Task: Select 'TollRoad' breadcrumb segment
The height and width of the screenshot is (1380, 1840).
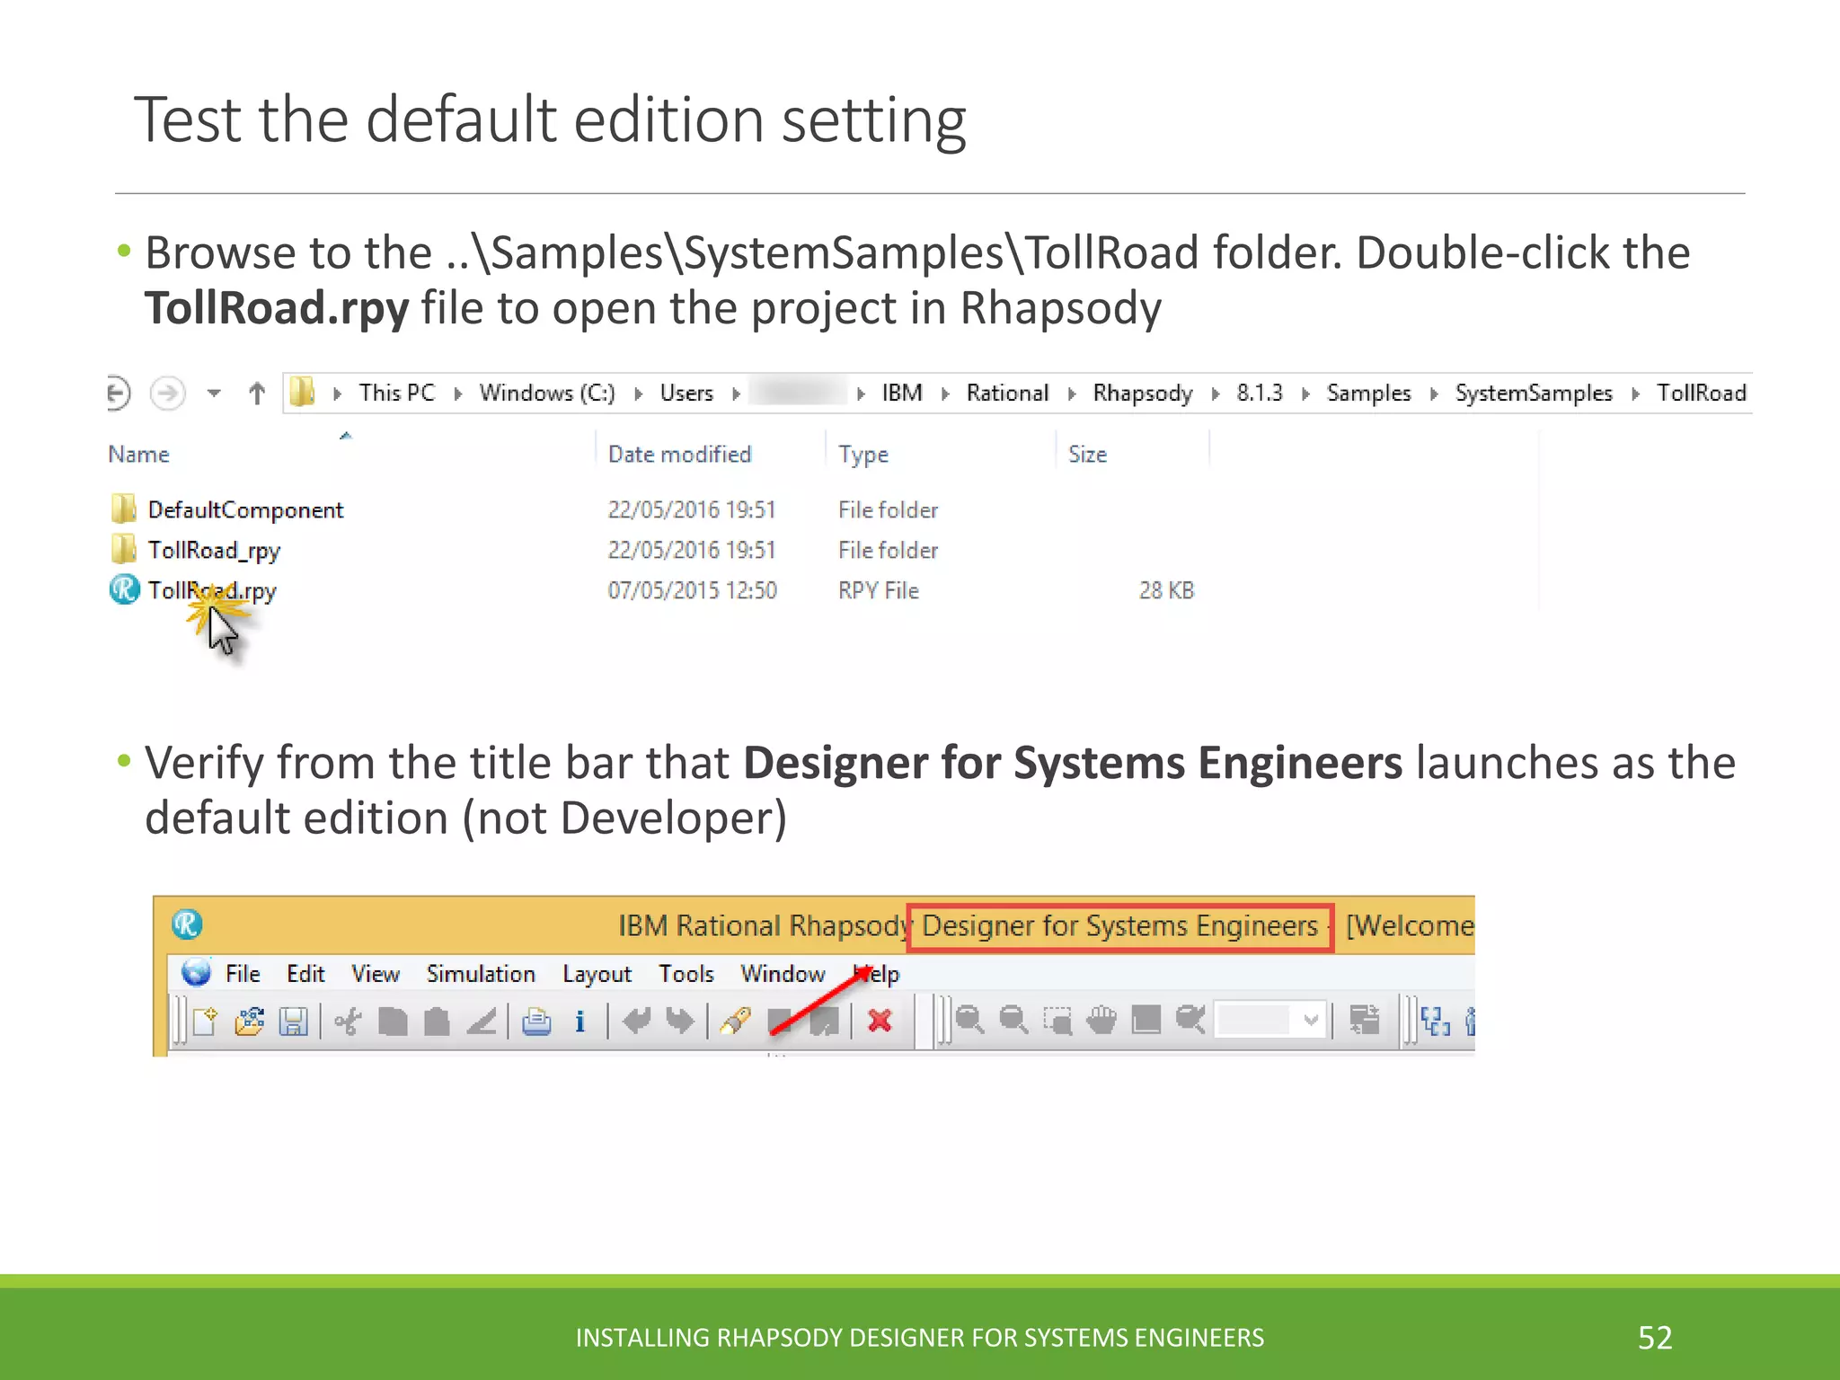Action: (x=1701, y=393)
